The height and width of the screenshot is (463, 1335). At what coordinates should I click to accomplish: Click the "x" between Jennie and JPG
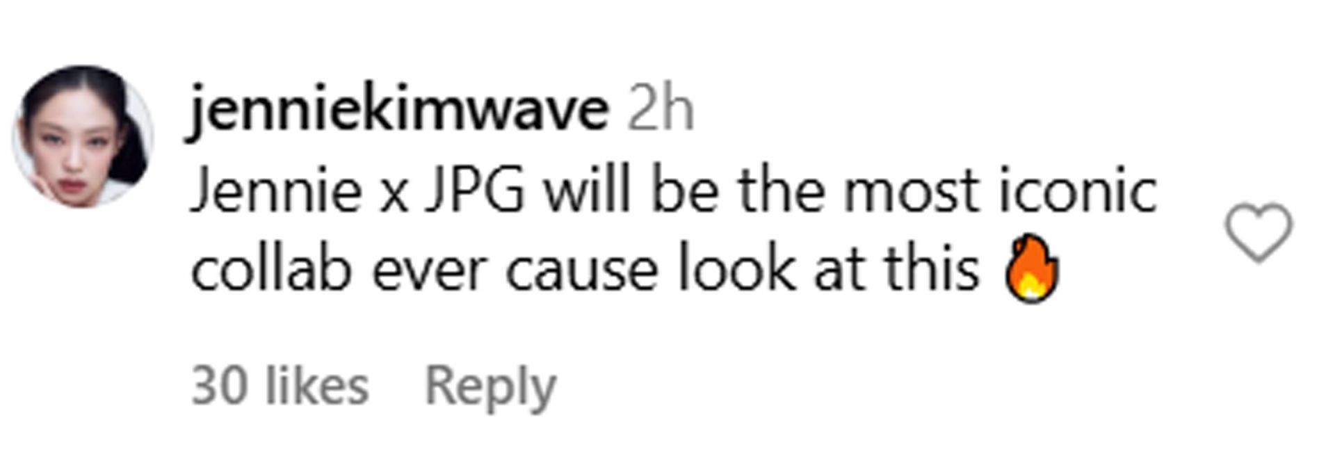pyautogui.click(x=394, y=196)
